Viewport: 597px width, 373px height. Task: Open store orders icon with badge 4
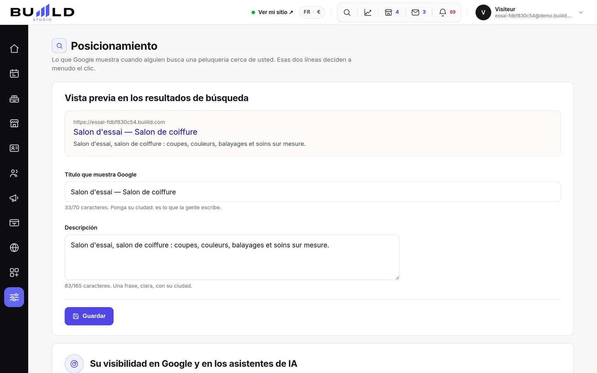point(392,12)
